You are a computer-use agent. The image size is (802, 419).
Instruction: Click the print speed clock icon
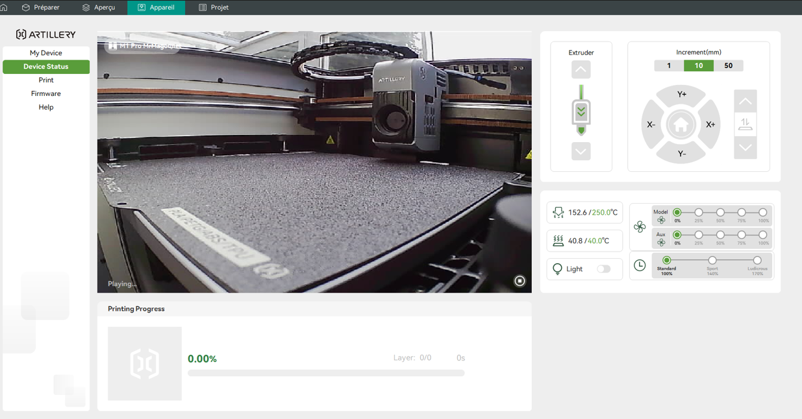[640, 265]
